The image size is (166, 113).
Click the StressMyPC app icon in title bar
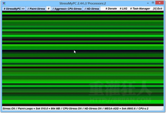coord(4,3)
